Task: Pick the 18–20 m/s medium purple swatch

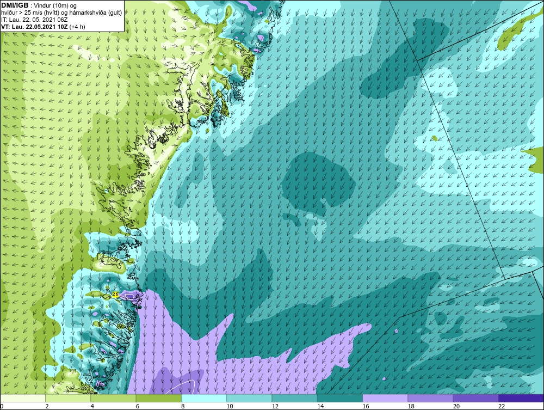Action: [430, 398]
